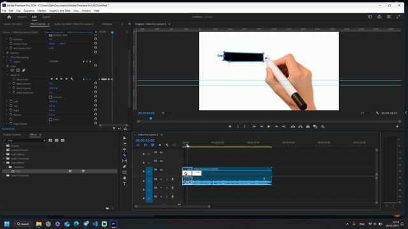Toggle animation stopwatch for Mask Path

[x=14, y=79]
